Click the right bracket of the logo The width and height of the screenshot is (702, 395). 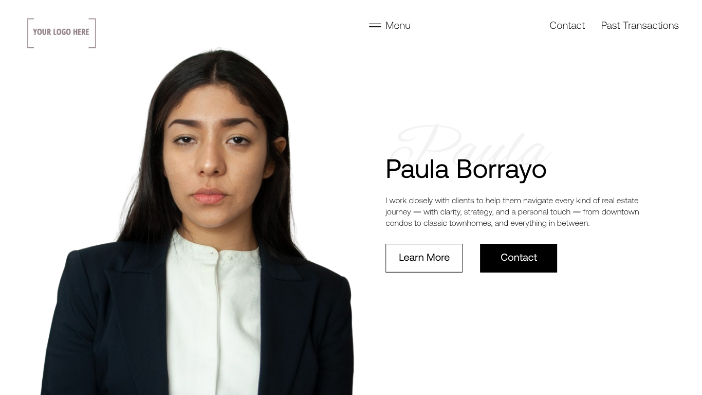tap(93, 33)
